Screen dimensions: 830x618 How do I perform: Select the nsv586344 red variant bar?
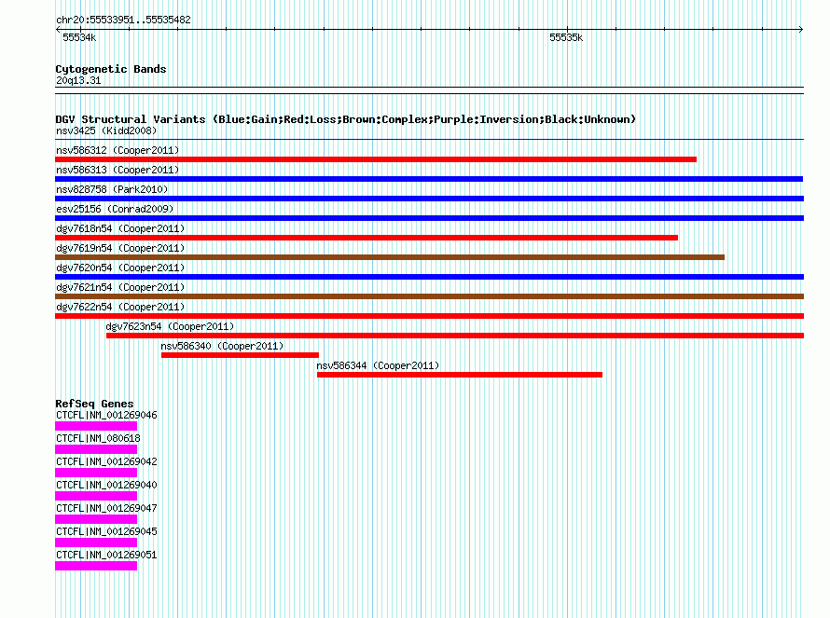tap(460, 375)
